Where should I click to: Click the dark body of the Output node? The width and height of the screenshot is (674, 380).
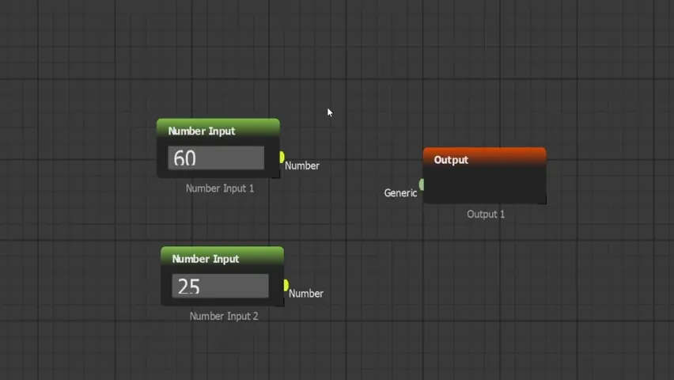pyautogui.click(x=484, y=186)
